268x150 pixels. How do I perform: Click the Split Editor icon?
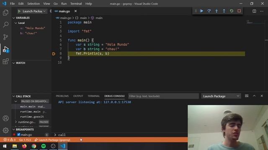[254, 11]
